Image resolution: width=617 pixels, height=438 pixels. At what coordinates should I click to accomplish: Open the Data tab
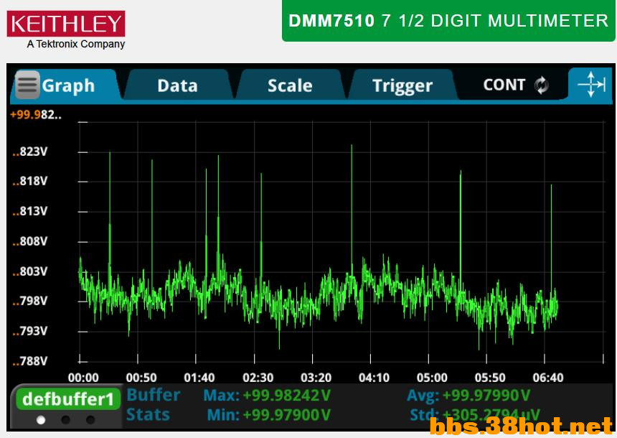pyautogui.click(x=177, y=85)
